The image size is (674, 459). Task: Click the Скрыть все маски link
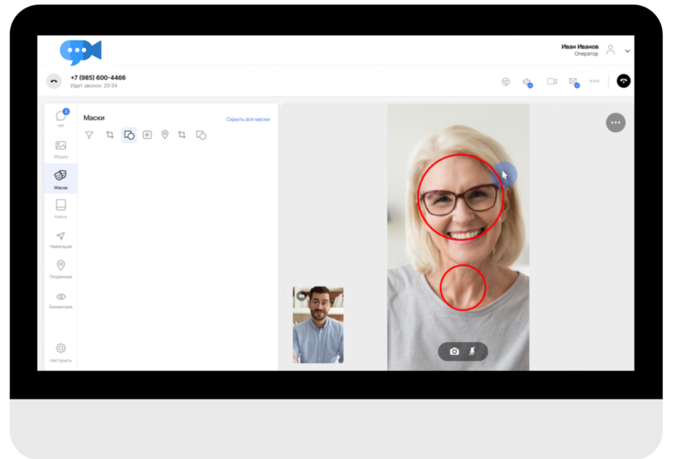tap(248, 119)
